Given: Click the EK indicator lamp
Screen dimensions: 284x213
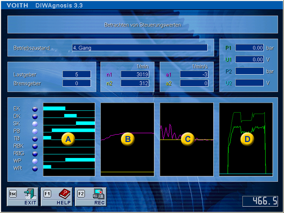Looking at the screenshot, I should [35, 109].
